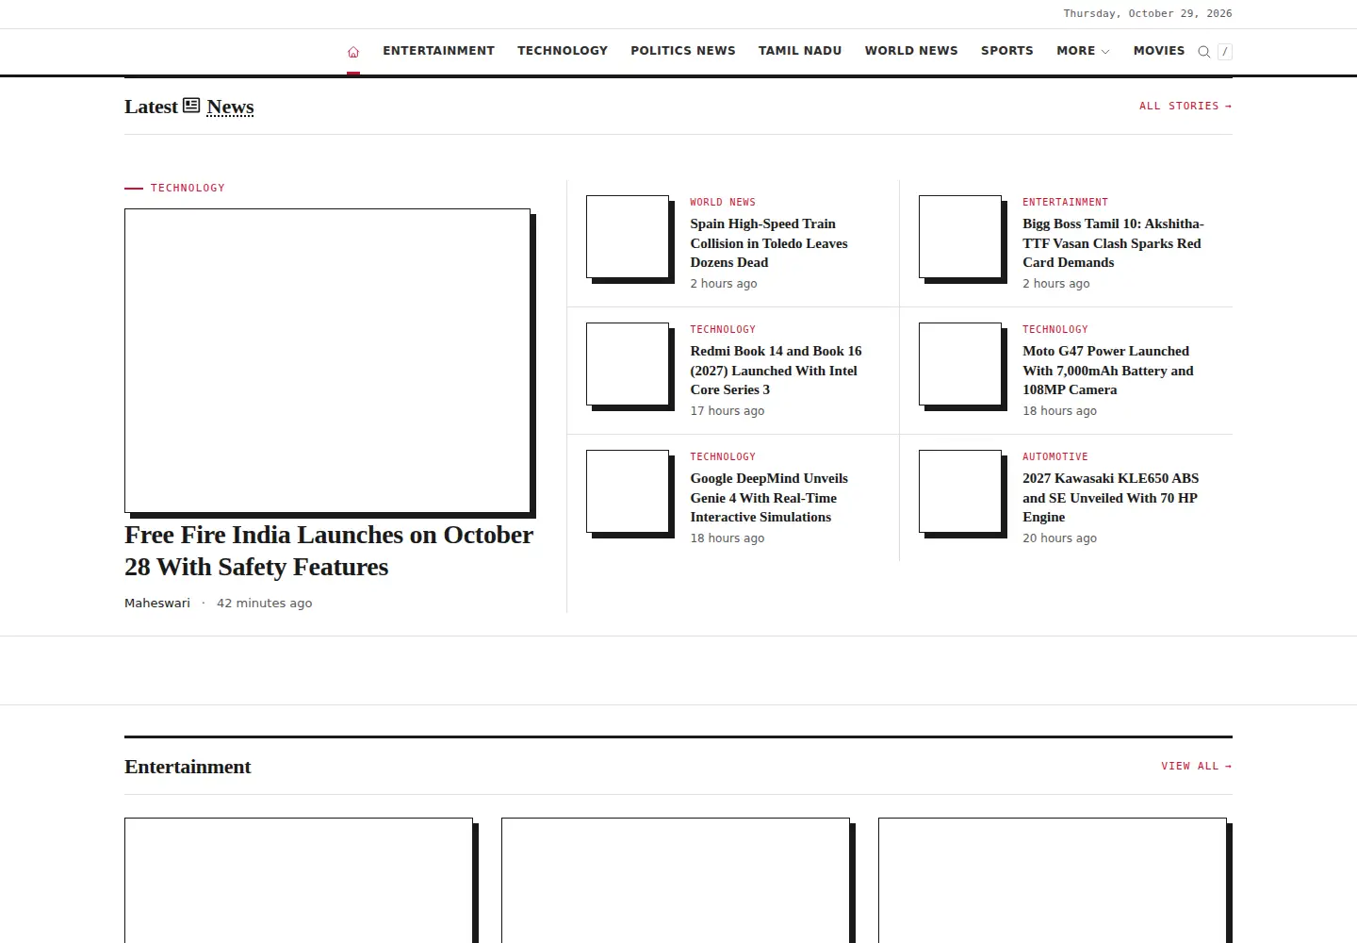The image size is (1357, 943).
Task: Click the dotted-underlined News word in heading
Action: point(230,107)
